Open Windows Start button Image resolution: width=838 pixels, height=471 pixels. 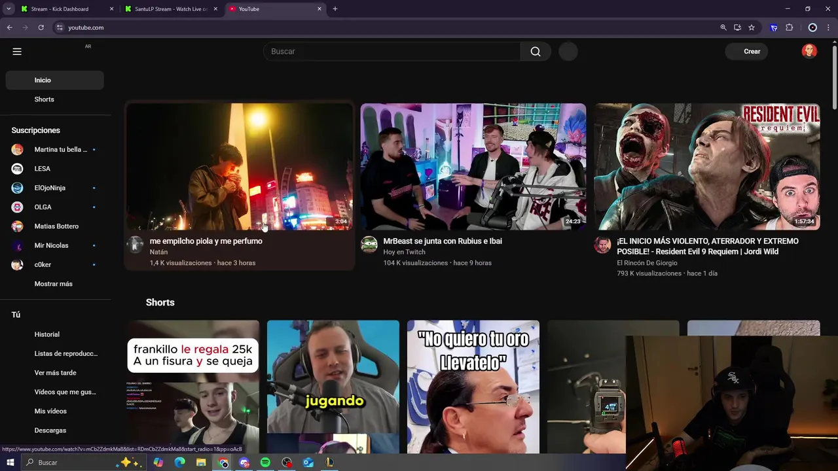[10, 462]
